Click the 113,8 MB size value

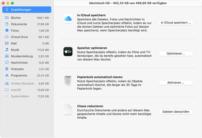[x=43, y=50]
